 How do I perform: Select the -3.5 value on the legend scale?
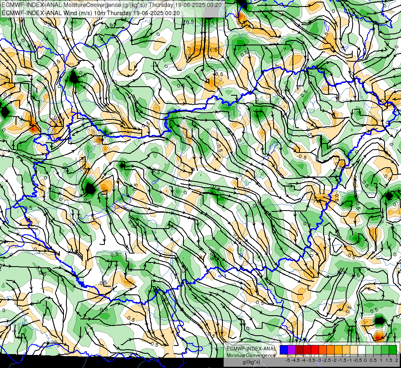point(311,360)
